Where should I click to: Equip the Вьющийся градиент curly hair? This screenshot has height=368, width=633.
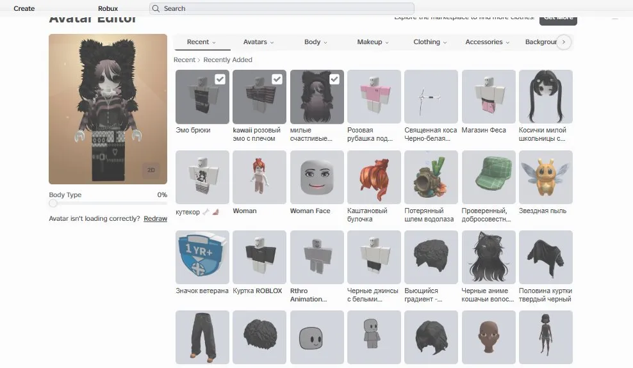431,257
